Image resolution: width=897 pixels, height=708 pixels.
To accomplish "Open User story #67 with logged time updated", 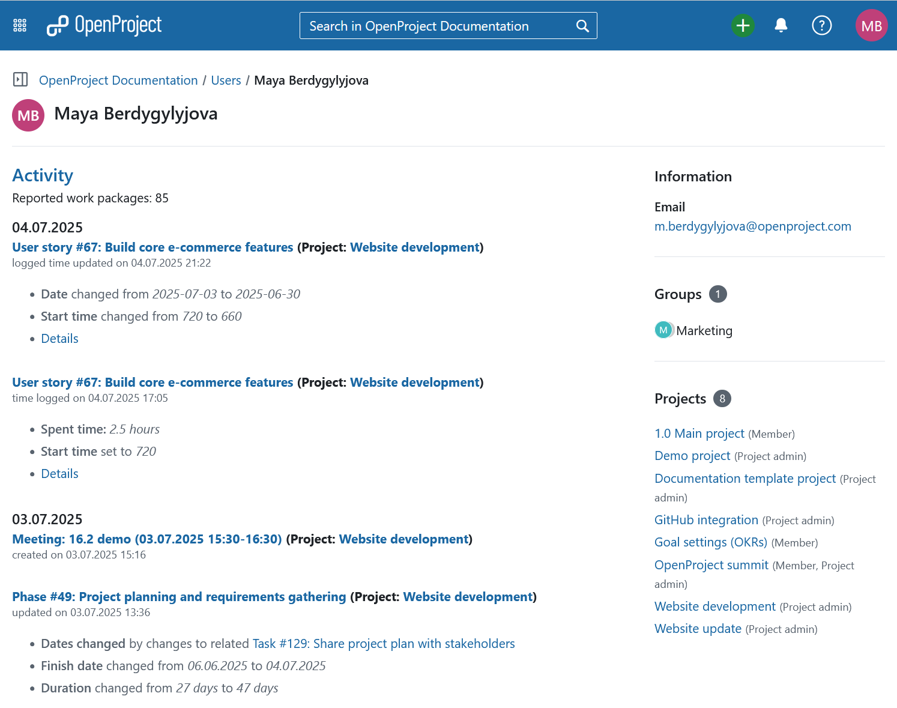I will (x=153, y=247).
